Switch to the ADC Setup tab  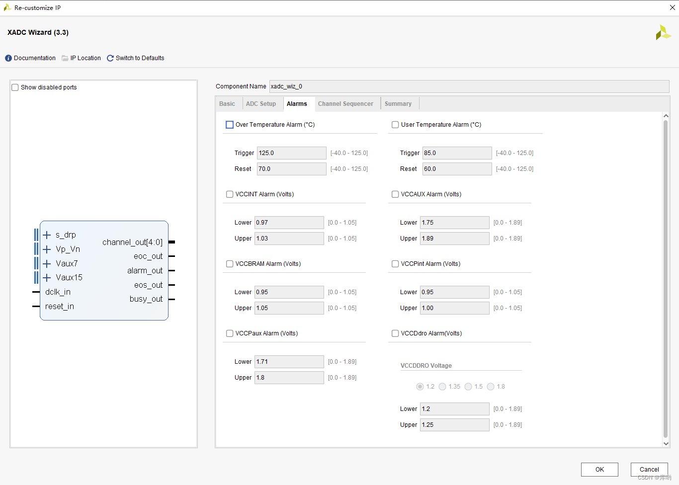261,104
